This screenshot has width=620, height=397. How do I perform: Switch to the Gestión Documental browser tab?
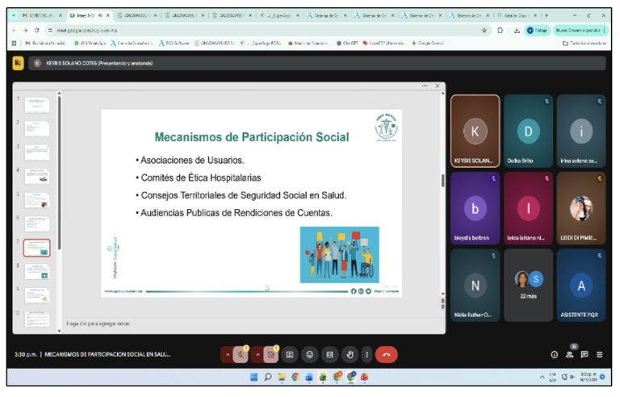[x=517, y=15]
